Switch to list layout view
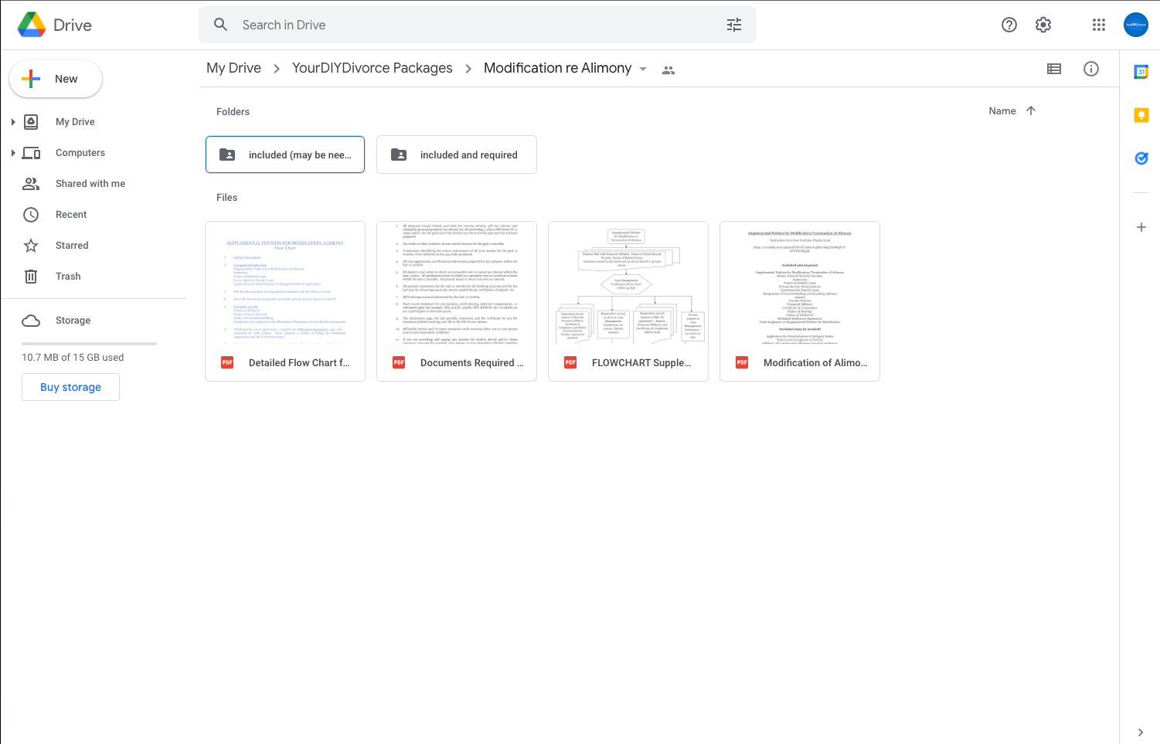Viewport: 1160px width, 744px height. pos(1054,69)
